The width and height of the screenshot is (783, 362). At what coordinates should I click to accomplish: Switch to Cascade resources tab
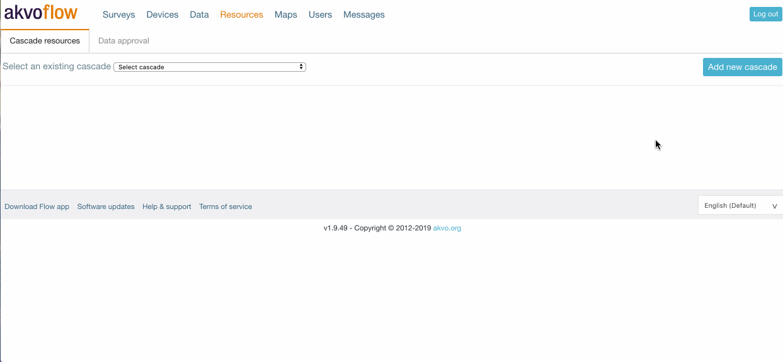45,41
